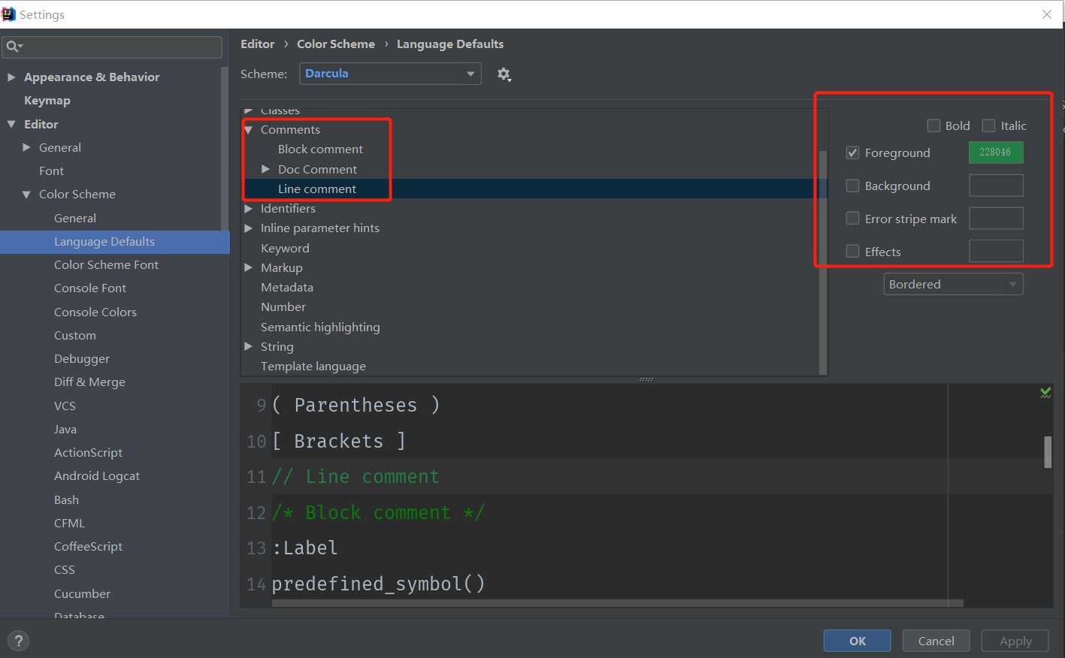This screenshot has height=658, width=1065.
Task: Open Java color settings
Action: pyautogui.click(x=65, y=429)
